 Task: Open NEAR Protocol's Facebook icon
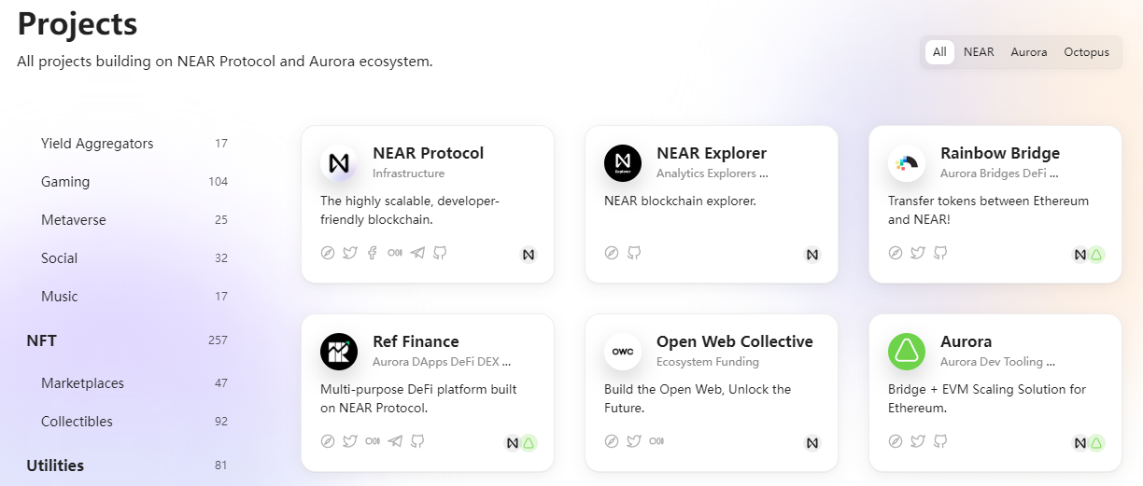click(x=373, y=253)
